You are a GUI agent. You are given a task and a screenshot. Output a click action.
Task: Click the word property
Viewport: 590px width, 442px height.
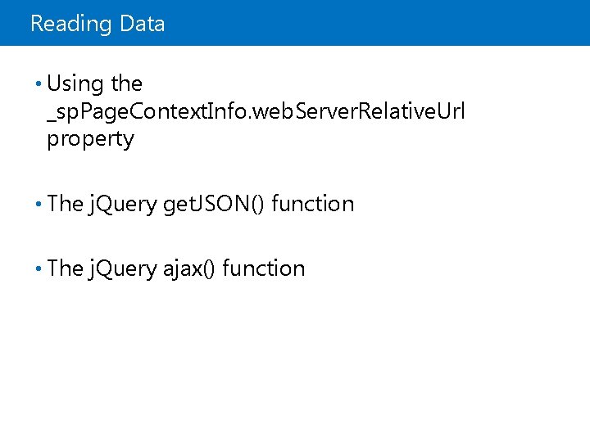(90, 139)
